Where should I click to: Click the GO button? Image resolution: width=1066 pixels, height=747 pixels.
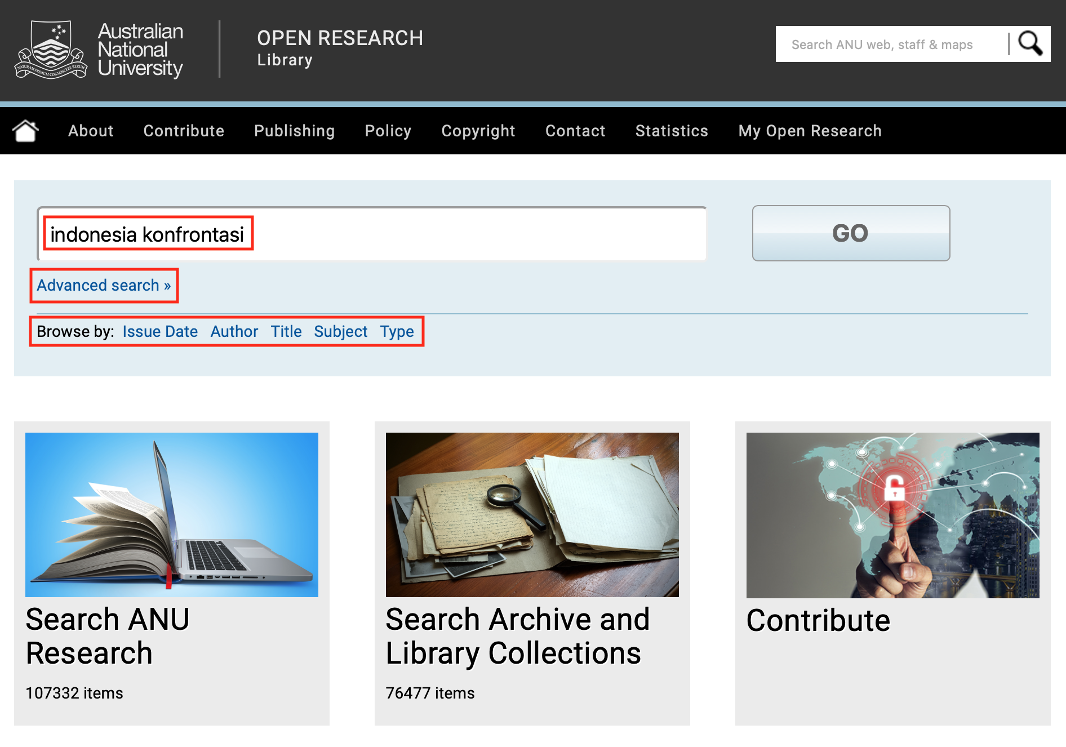pyautogui.click(x=851, y=233)
